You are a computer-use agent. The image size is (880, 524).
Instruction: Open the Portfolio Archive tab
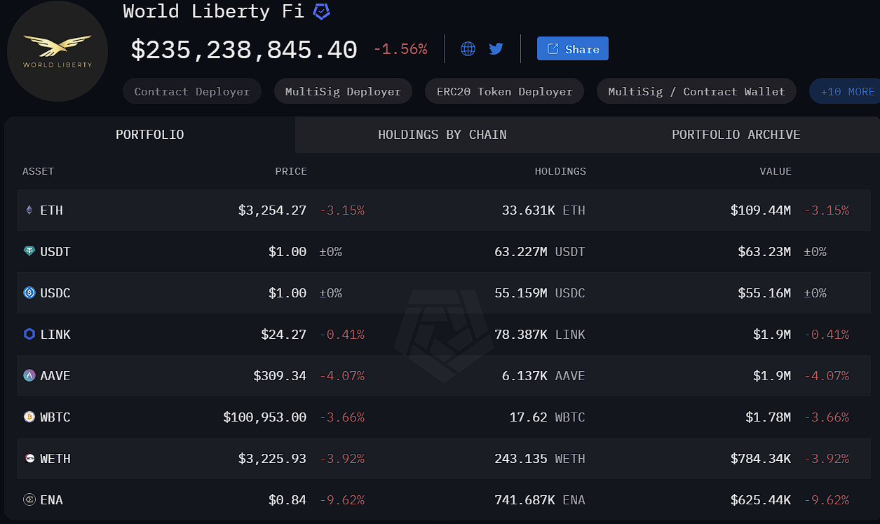[x=736, y=135]
